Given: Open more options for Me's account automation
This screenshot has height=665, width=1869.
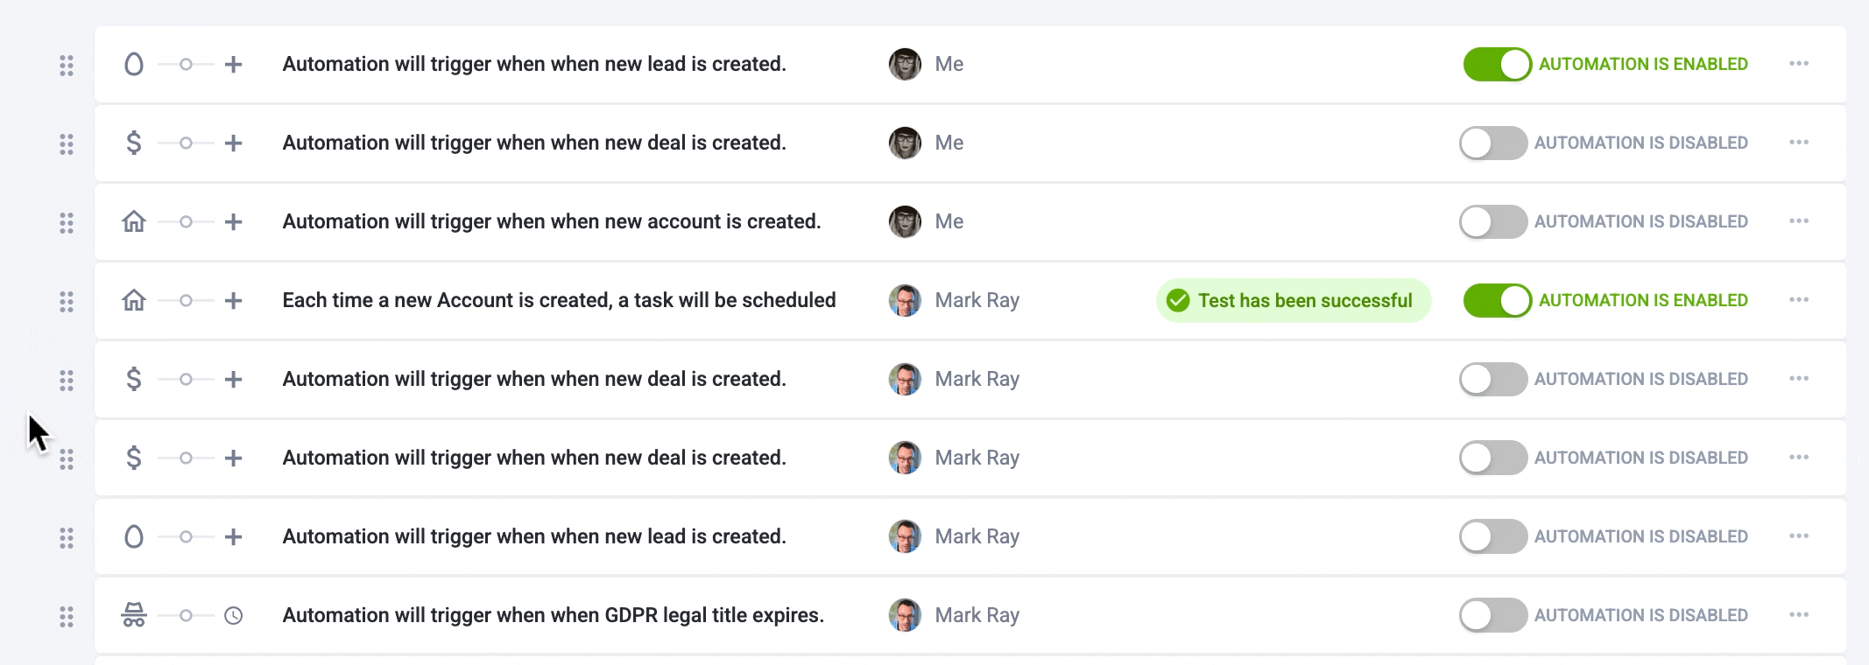Looking at the screenshot, I should 1799,221.
